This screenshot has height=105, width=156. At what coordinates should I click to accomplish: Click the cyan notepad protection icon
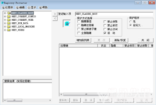67,23
